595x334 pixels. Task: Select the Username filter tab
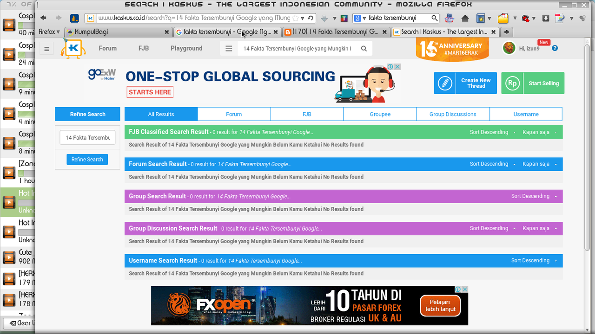[x=526, y=114]
